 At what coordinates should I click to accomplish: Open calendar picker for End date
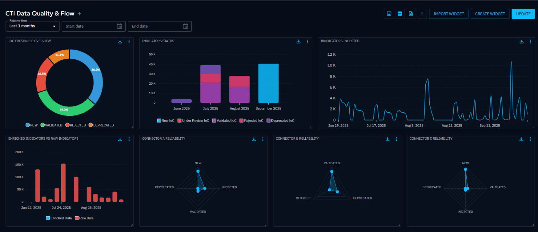[x=185, y=26]
